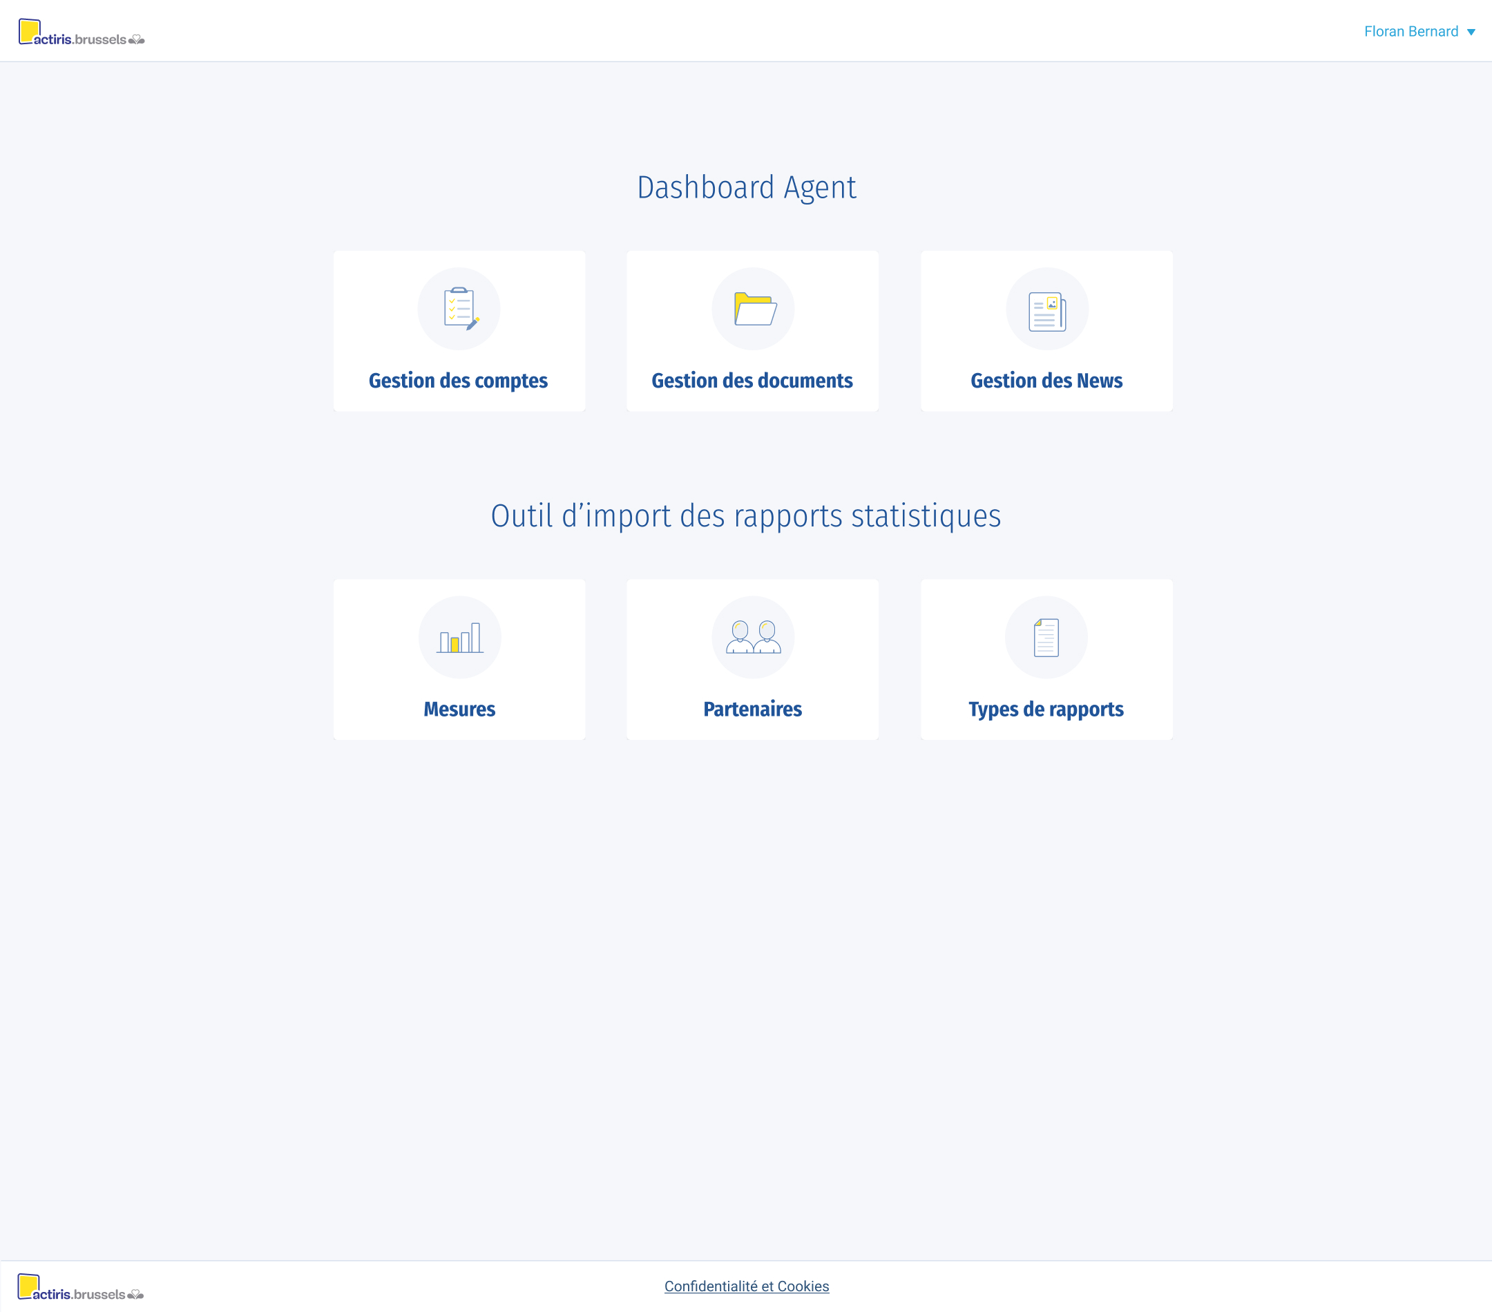This screenshot has height=1312, width=1492.
Task: Click the bar chart icon for Mesures
Action: click(460, 638)
